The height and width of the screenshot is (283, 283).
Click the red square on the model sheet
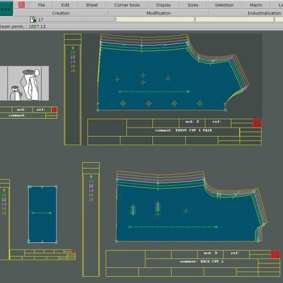click(54, 109)
